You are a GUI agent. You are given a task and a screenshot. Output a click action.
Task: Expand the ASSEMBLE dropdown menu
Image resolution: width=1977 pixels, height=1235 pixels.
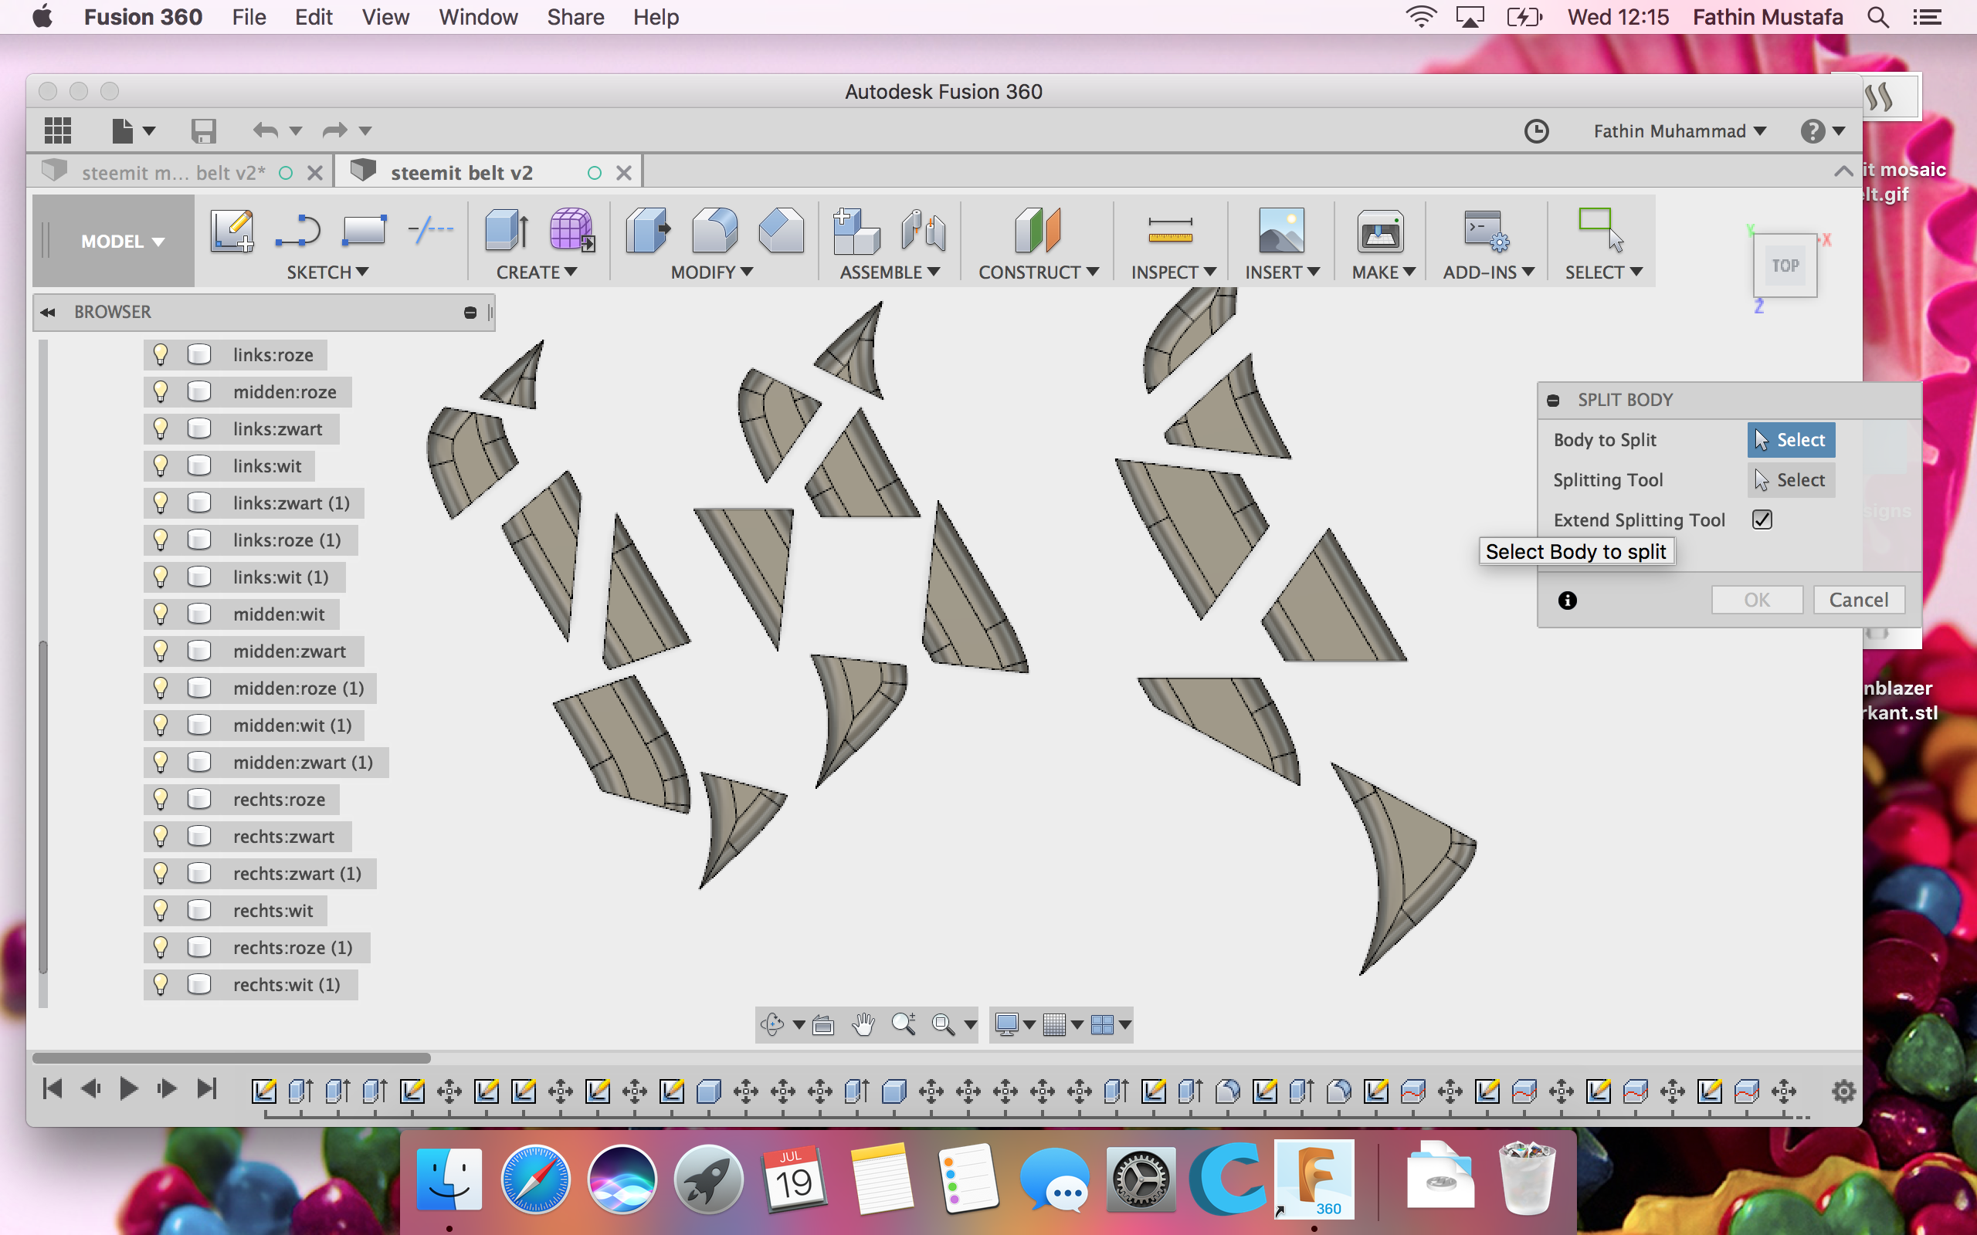(890, 272)
